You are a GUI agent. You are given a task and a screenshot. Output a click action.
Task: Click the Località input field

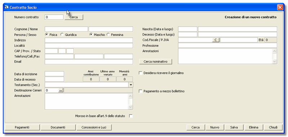tap(89, 46)
